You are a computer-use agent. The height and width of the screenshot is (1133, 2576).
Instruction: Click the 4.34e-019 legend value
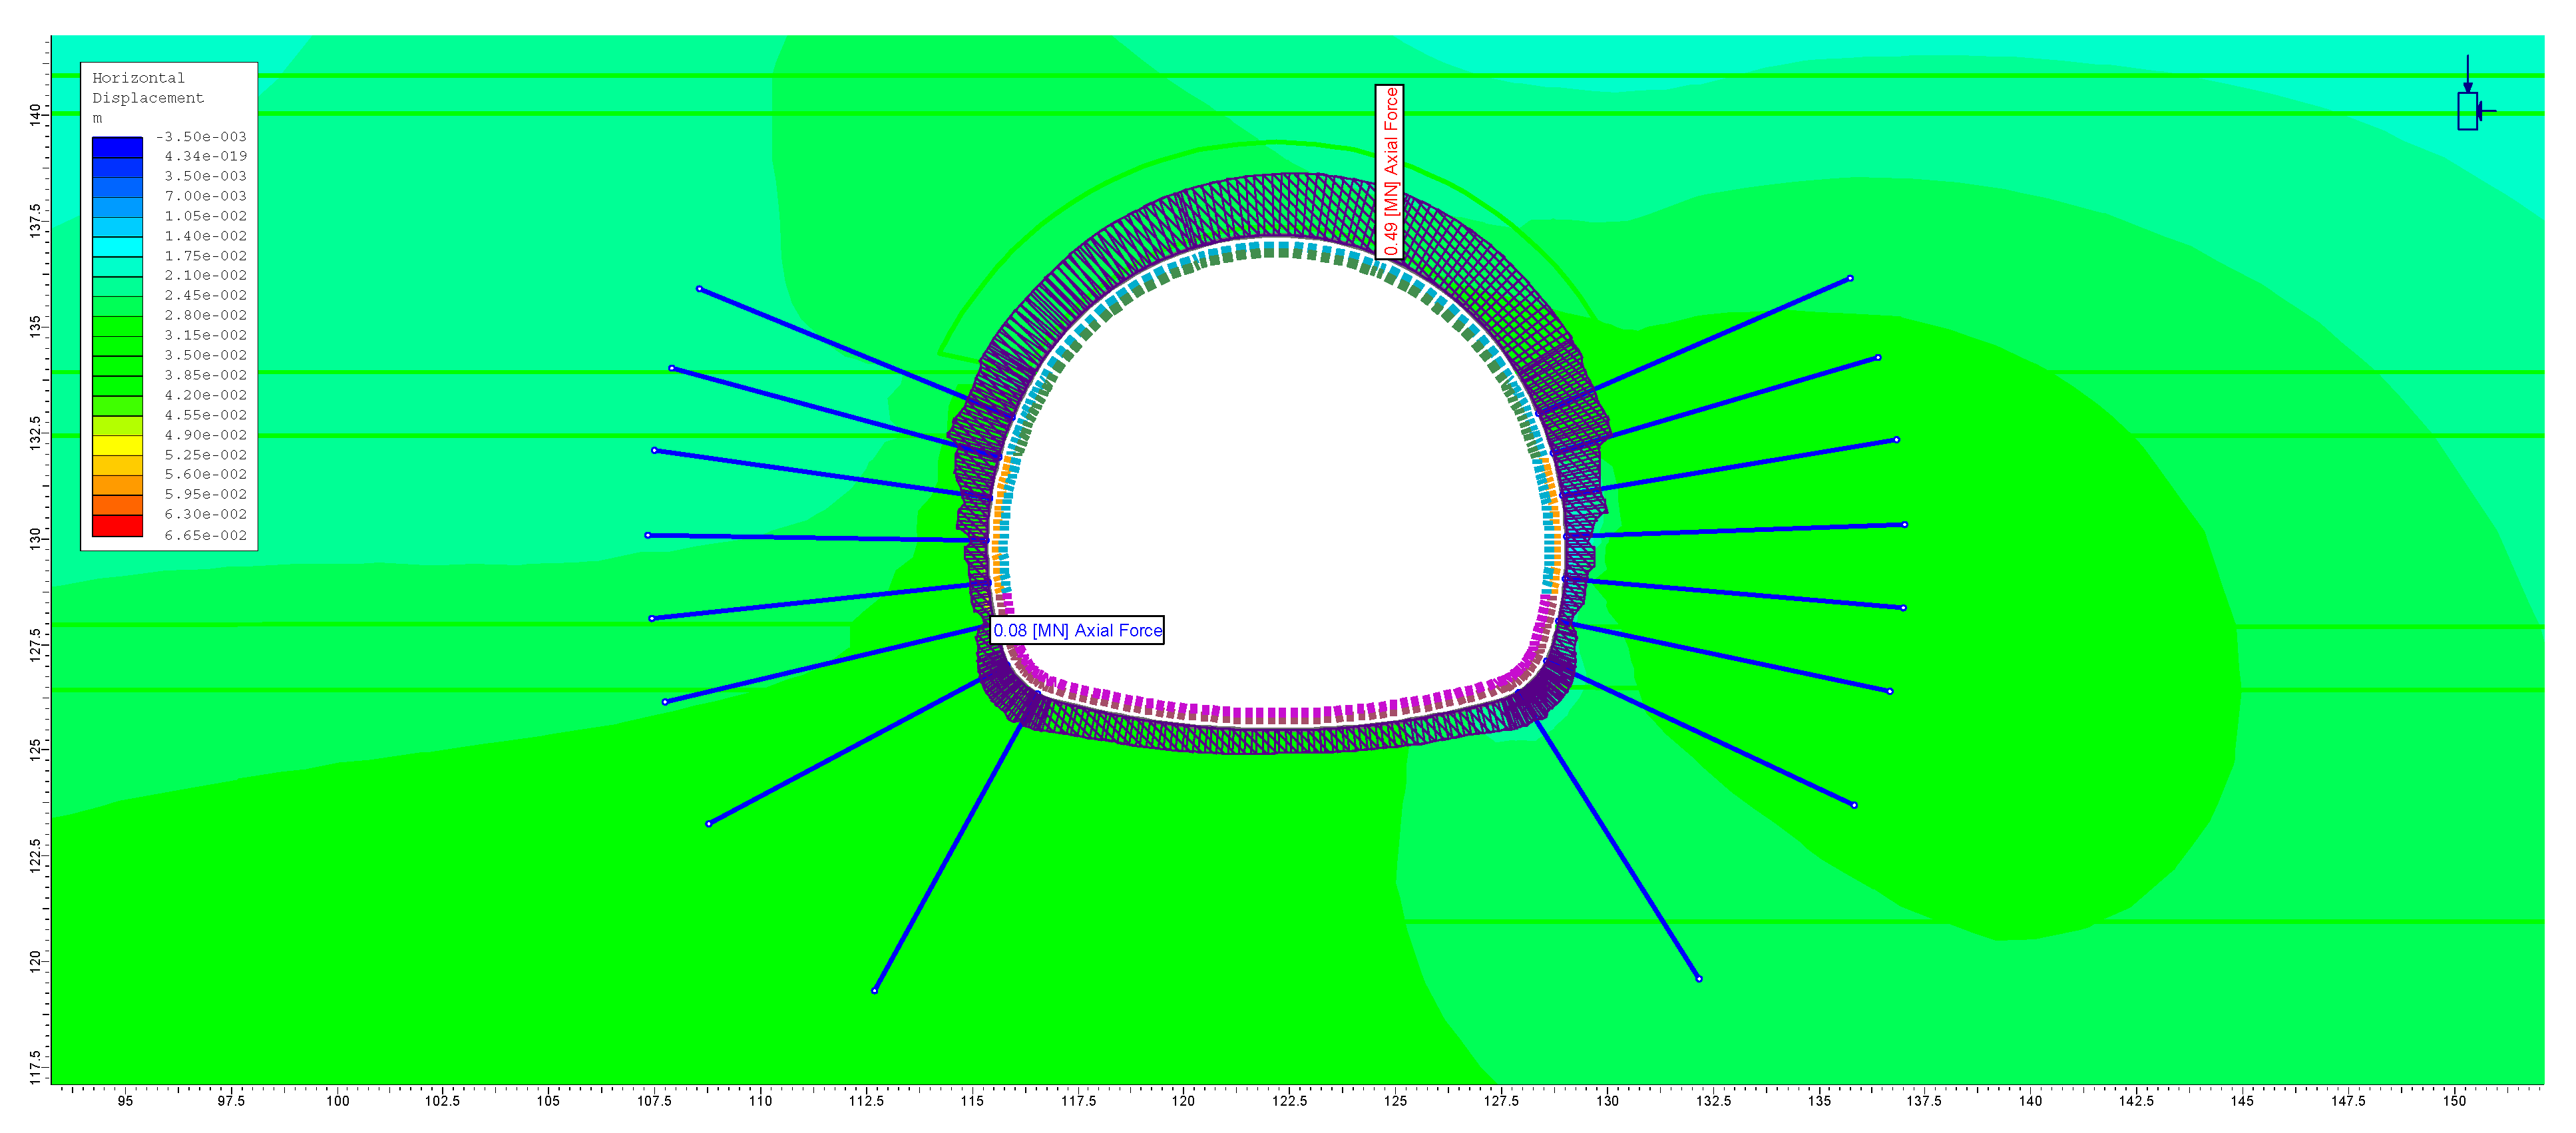pyautogui.click(x=205, y=156)
